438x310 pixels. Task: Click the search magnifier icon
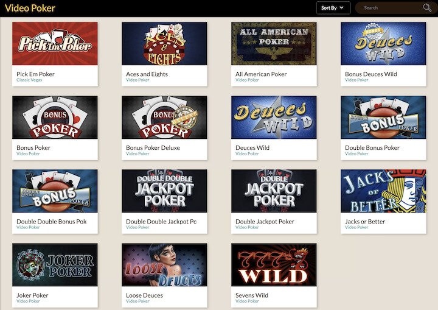coord(427,7)
